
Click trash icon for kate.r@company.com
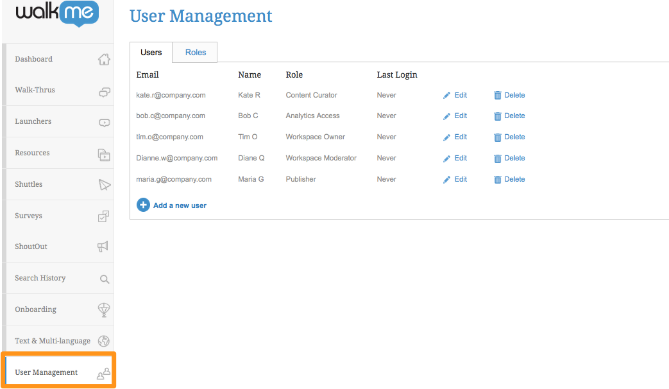[497, 96]
